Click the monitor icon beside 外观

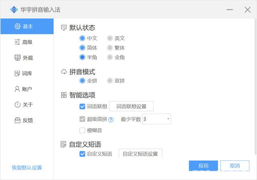pyautogui.click(x=18, y=58)
